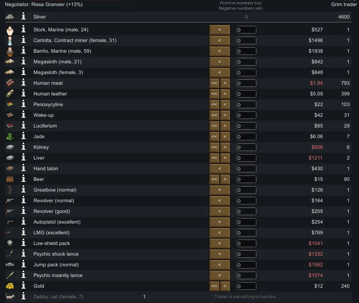359x303 pixels.
Task: Buy Stork the Marine with arrow button
Action: pyautogui.click(x=219, y=30)
